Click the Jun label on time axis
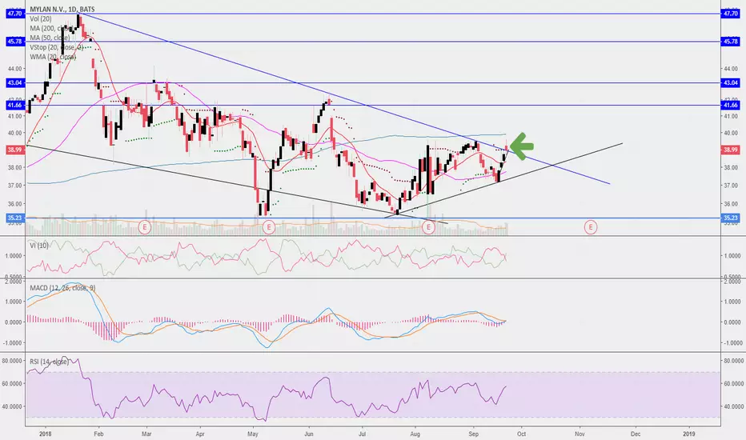746x440 pixels. [309, 434]
